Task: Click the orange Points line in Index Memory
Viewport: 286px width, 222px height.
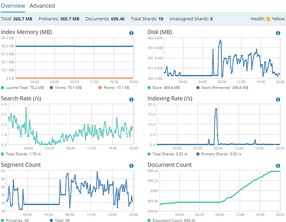Action: click(74, 78)
